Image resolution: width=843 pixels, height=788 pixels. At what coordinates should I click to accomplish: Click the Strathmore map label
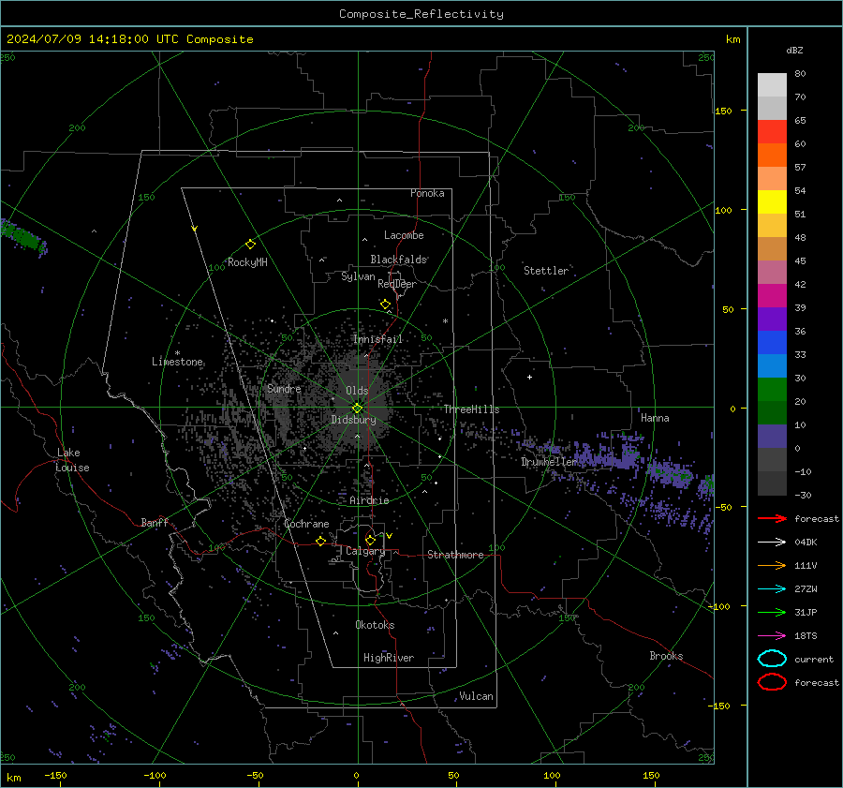click(x=455, y=555)
